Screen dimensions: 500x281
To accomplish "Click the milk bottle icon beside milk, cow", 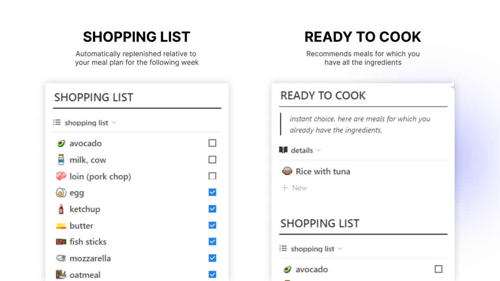I will pyautogui.click(x=61, y=160).
